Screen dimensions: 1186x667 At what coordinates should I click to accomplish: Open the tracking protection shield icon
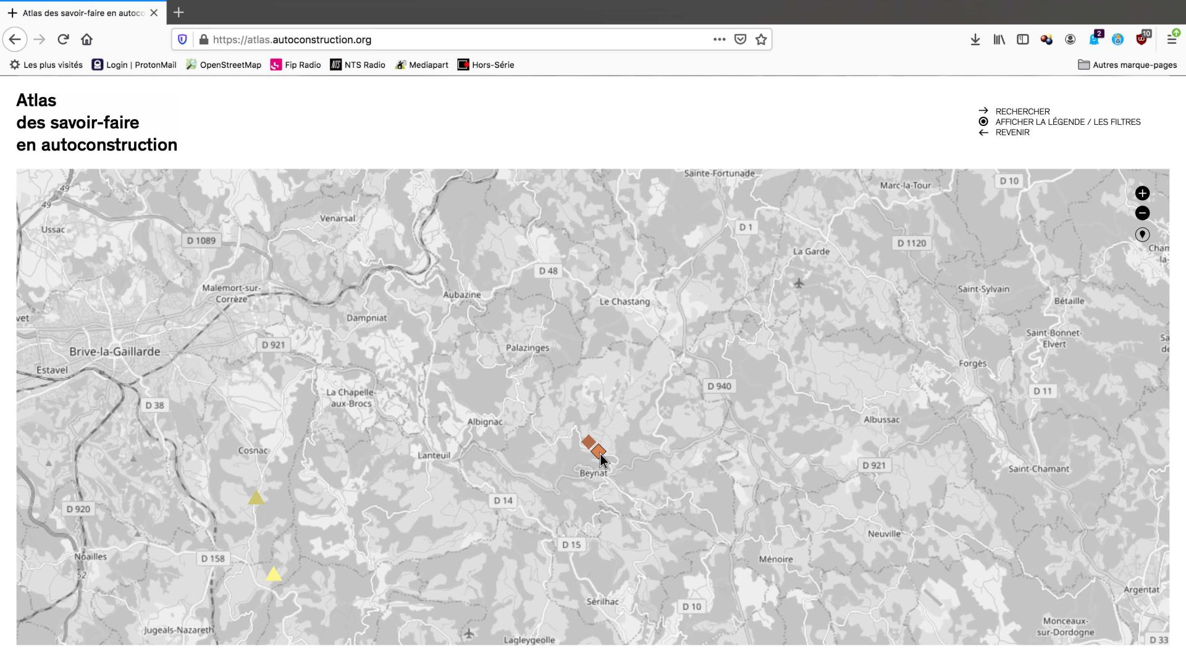(x=182, y=40)
